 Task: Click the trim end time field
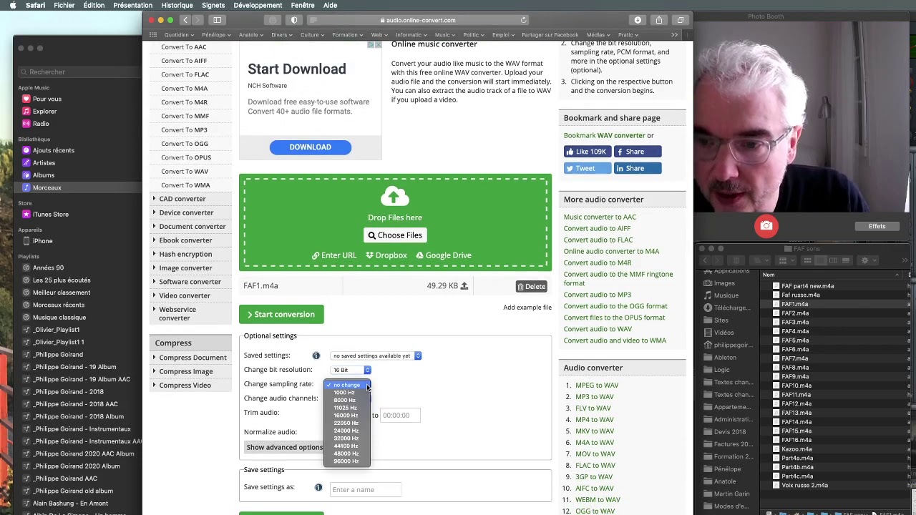click(x=400, y=415)
